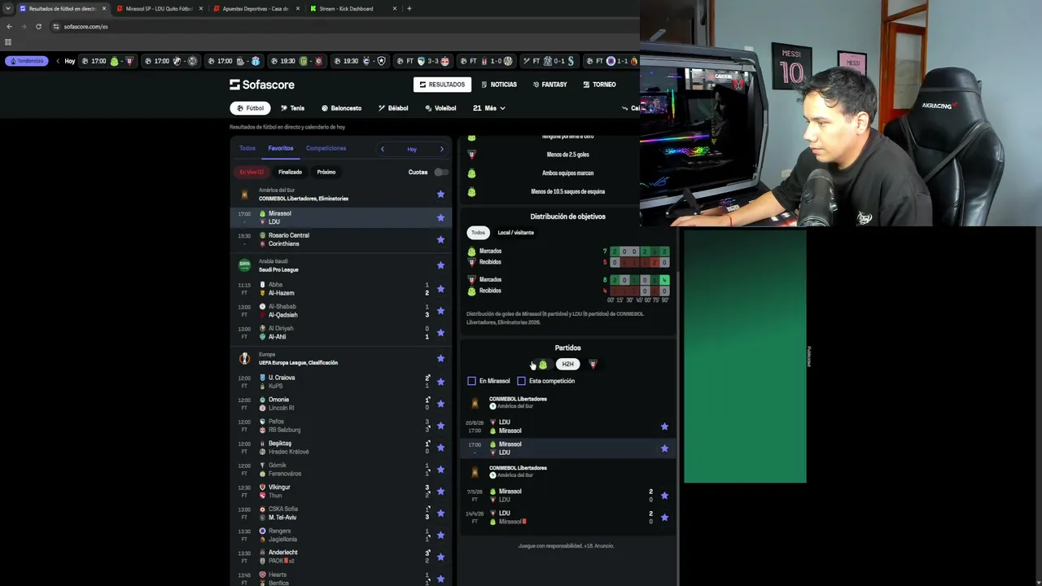Open the Tenis sport tab
Viewport: 1042px width, 586px height.
tap(292, 108)
